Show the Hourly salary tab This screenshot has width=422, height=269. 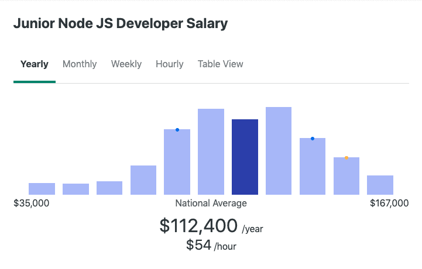[x=170, y=64]
